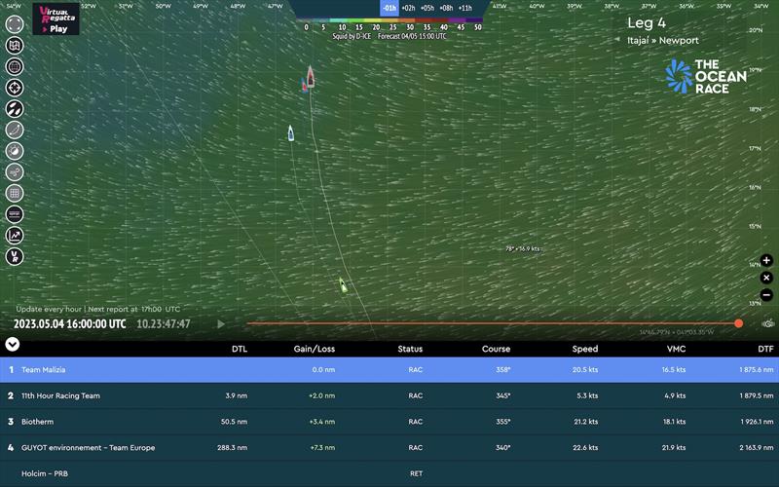Screen dimensions: 779x487
Task: Select the +05h forecast tab
Action: point(427,8)
